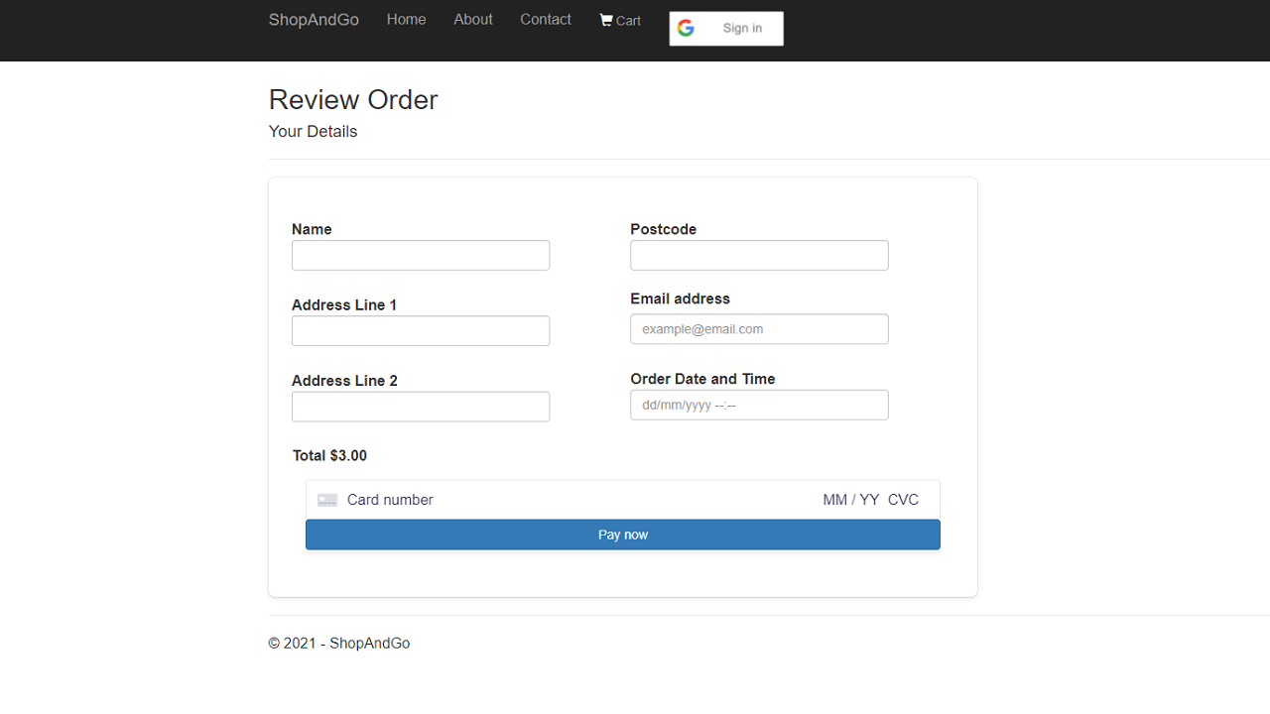Click the Google "G" logo
1270x714 pixels.
[686, 28]
